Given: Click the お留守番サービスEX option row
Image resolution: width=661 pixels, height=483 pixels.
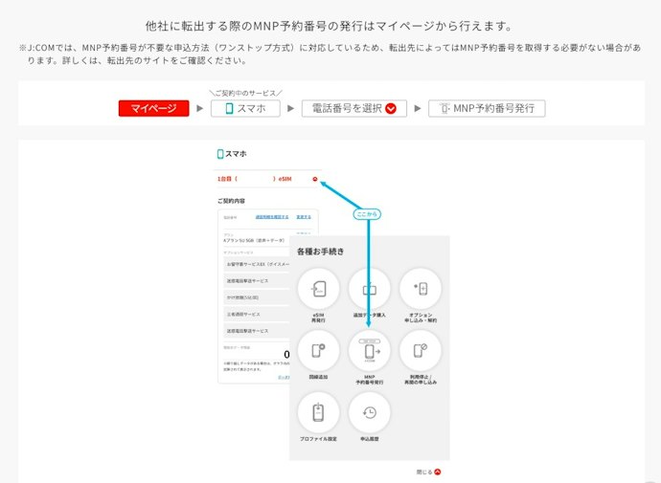Looking at the screenshot, I should coord(257,264).
